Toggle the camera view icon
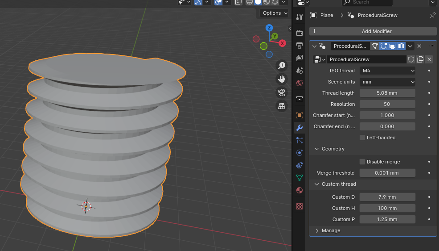 pos(282,92)
